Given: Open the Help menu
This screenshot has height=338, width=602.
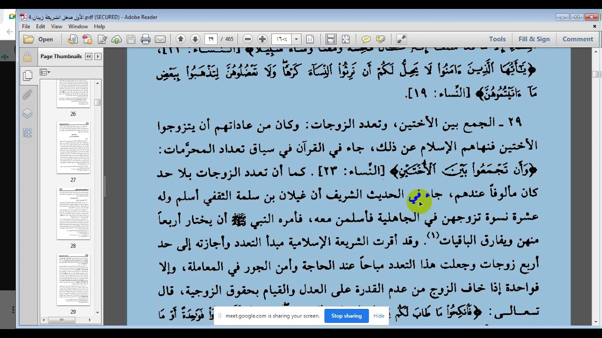Looking at the screenshot, I should pyautogui.click(x=99, y=27).
